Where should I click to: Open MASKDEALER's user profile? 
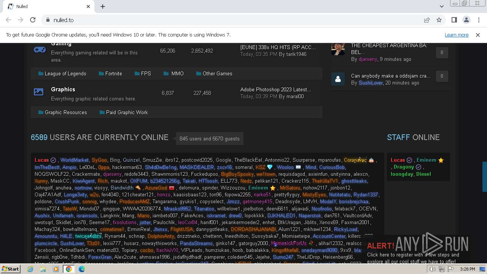197,167
